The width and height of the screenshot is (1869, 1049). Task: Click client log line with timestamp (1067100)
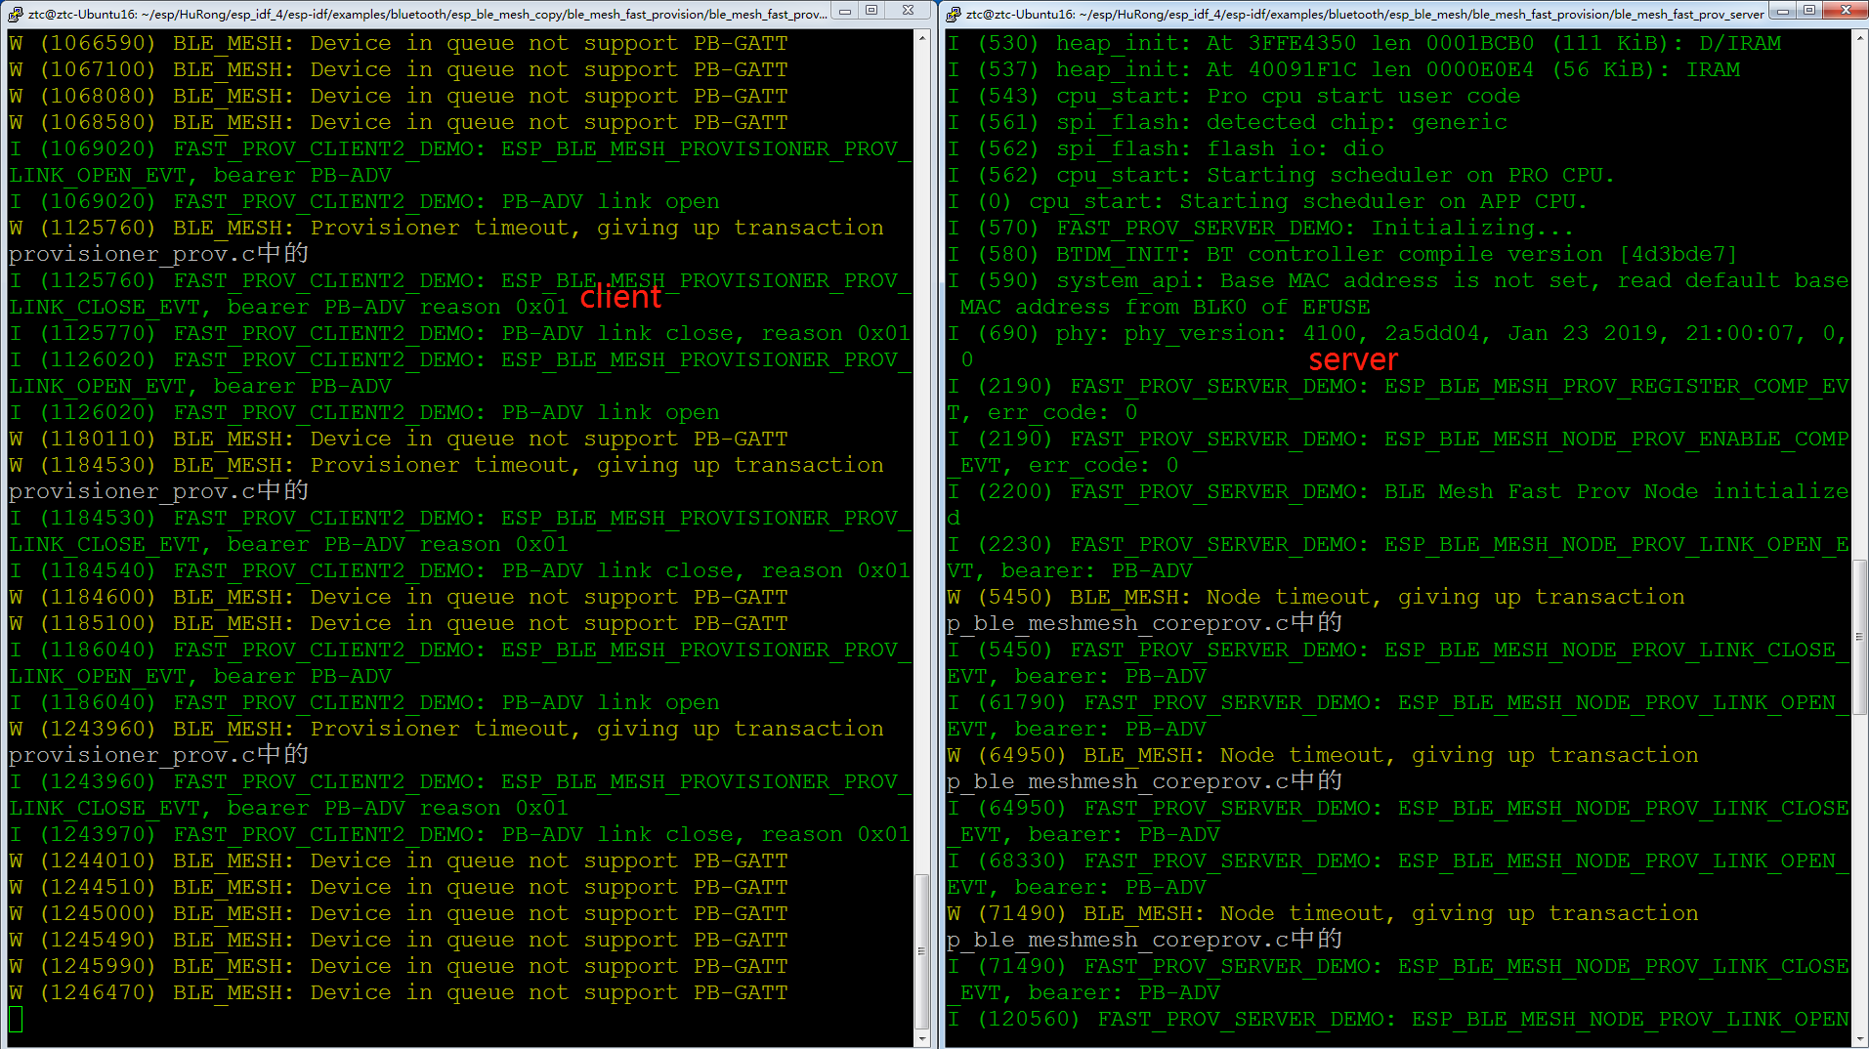(399, 70)
